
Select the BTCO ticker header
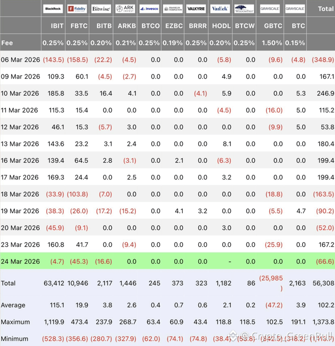(151, 26)
